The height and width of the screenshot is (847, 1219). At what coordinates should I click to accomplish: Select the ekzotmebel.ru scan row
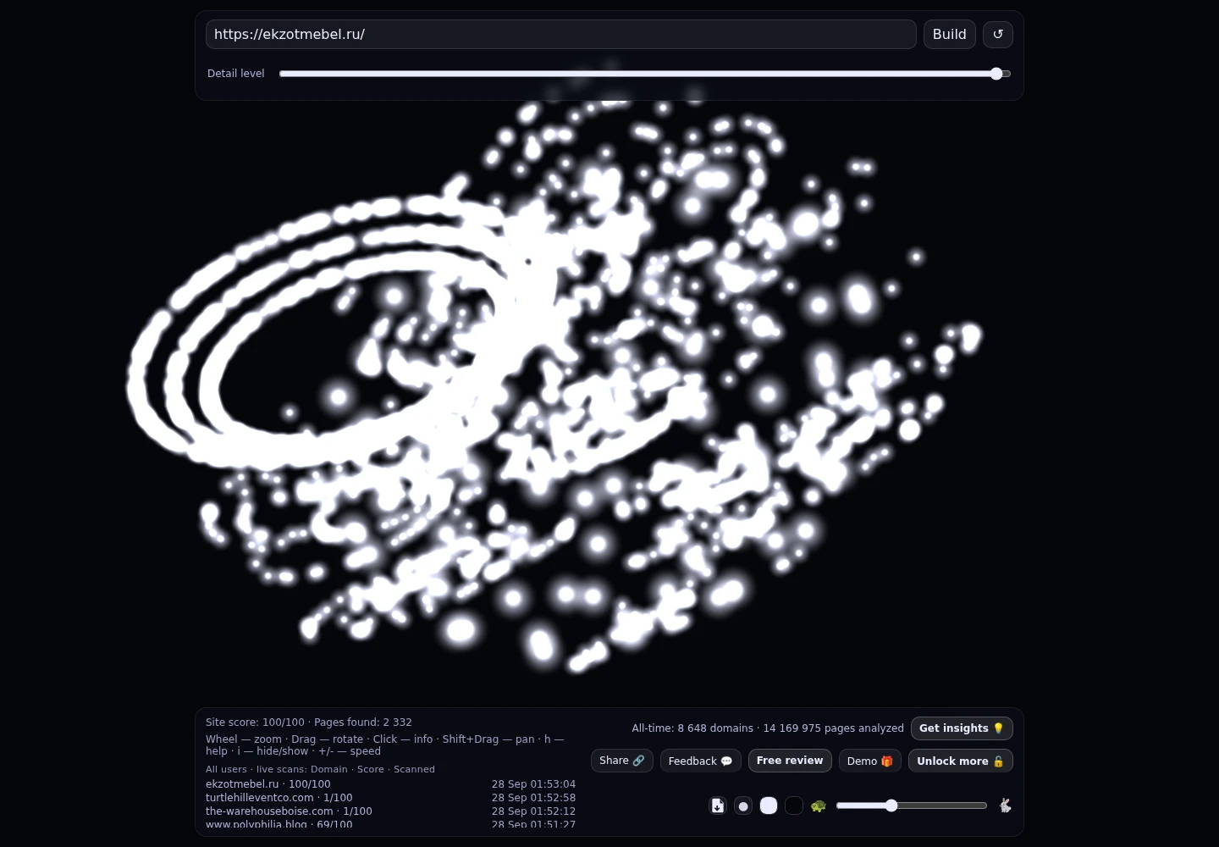coord(390,784)
